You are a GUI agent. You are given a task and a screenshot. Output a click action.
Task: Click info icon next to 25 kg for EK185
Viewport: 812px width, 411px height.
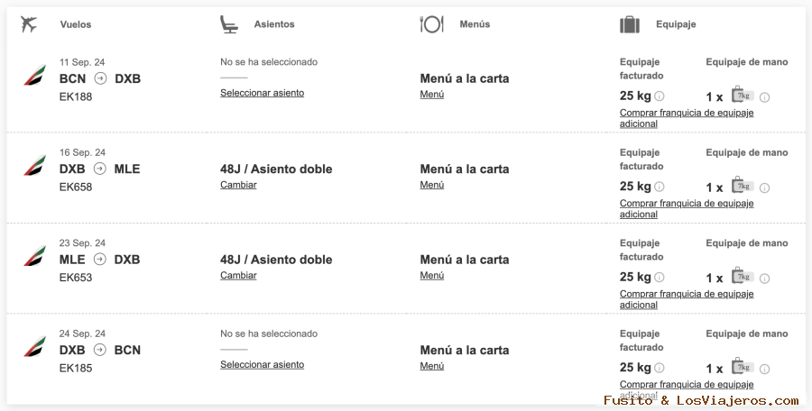[660, 368]
